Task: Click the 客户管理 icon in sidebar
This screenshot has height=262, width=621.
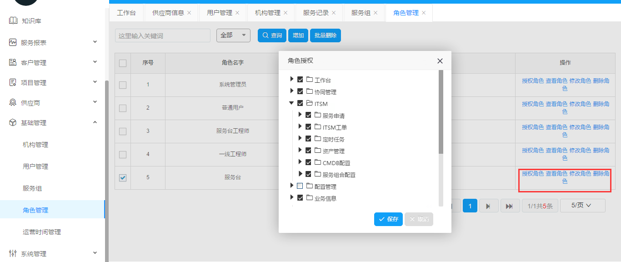Action: point(13,62)
